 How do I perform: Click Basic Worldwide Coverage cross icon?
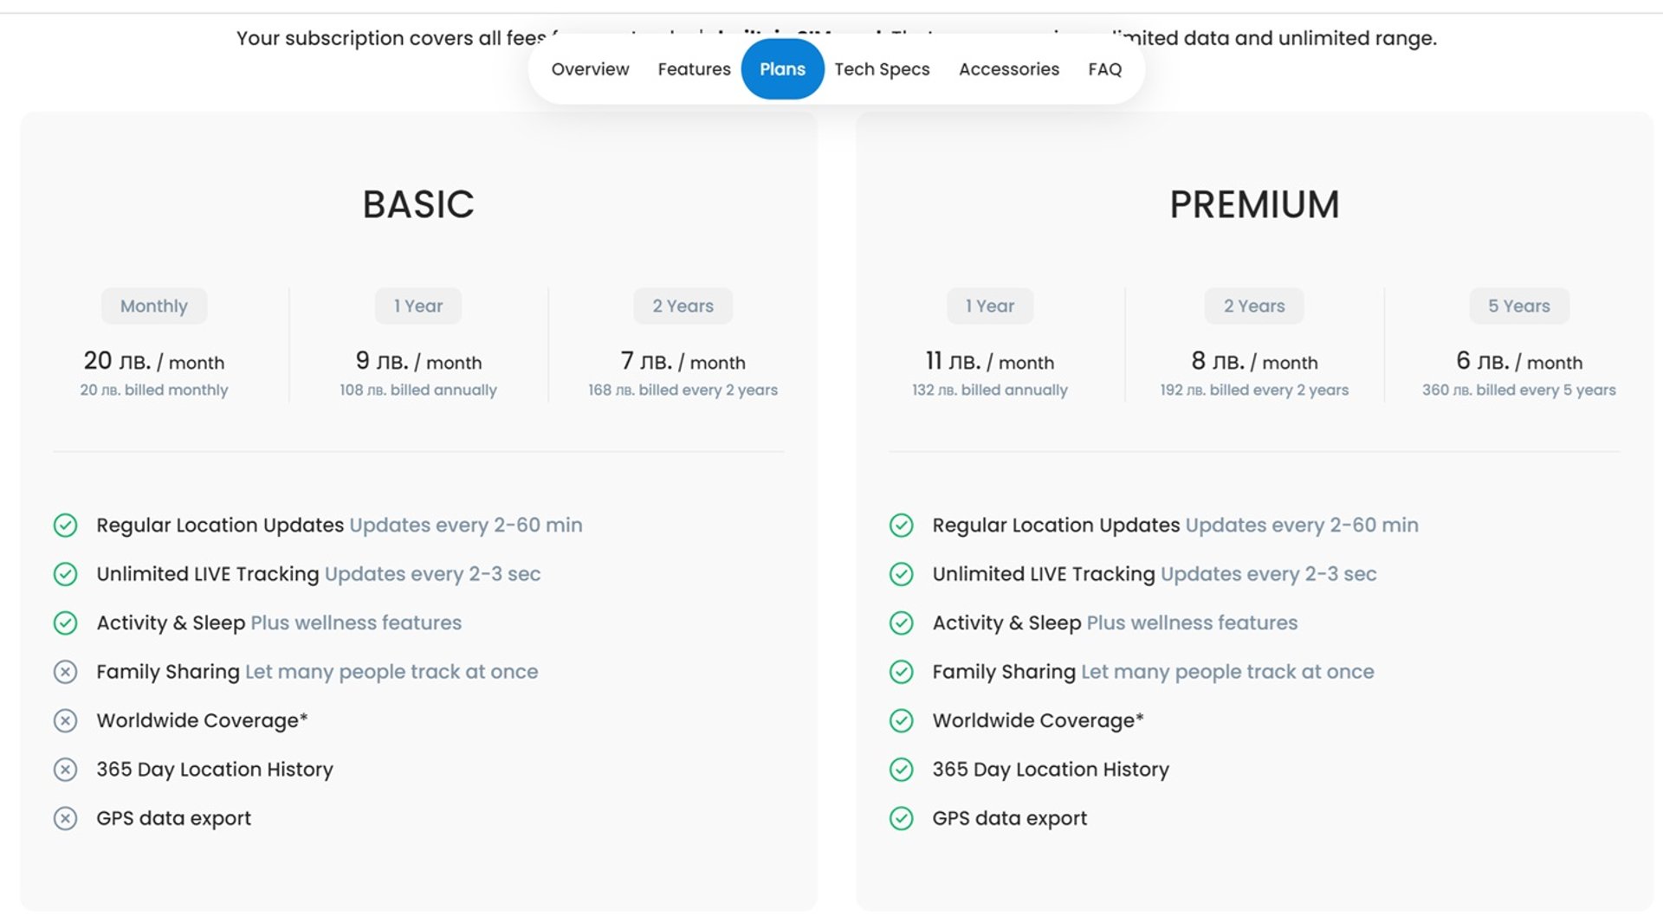66,721
